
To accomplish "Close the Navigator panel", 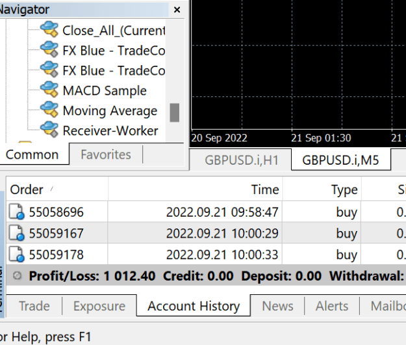I will 177,10.
